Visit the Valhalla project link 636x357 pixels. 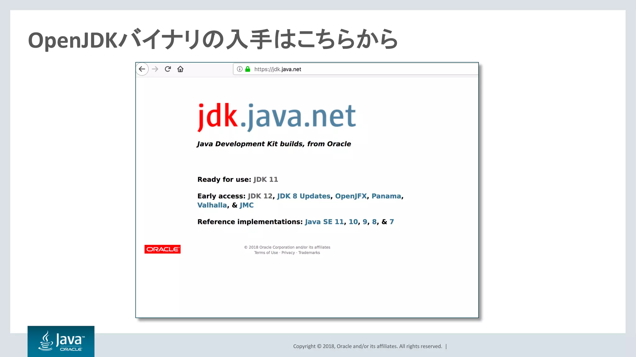(212, 205)
